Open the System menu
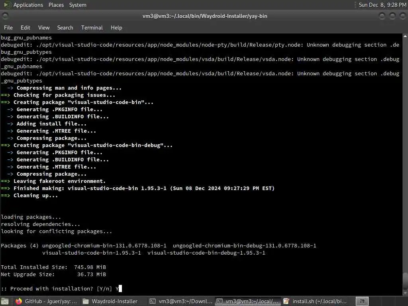This screenshot has height=306, width=408. 78,5
